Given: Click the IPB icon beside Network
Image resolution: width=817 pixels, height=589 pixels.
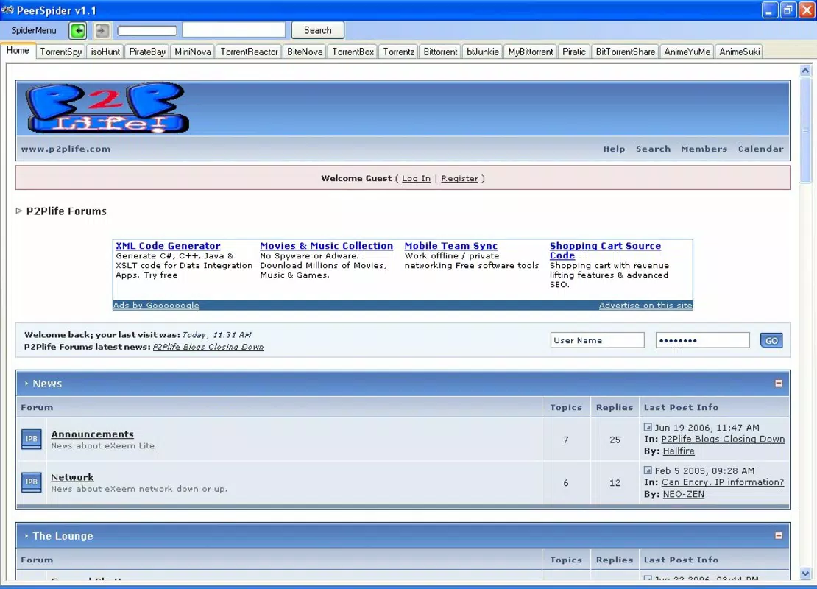Looking at the screenshot, I should (31, 482).
